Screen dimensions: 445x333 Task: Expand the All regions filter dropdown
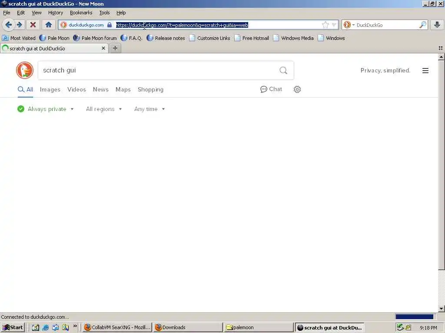point(104,109)
